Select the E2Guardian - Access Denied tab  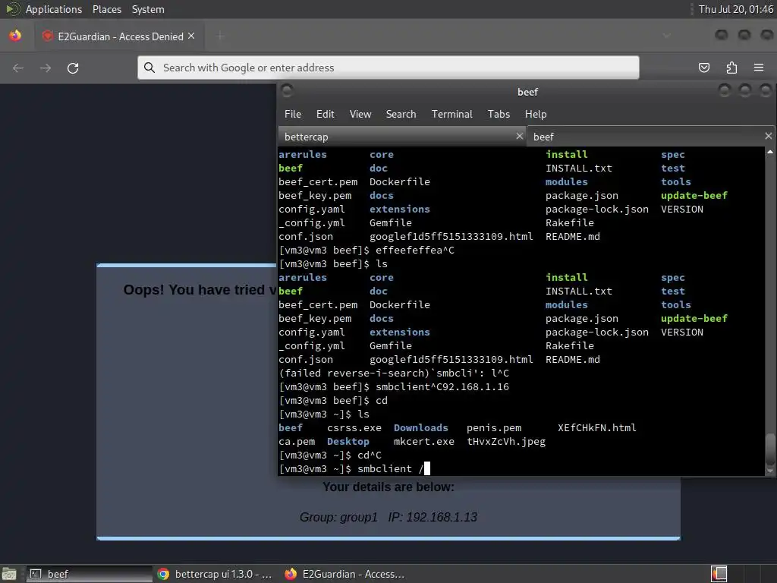119,36
